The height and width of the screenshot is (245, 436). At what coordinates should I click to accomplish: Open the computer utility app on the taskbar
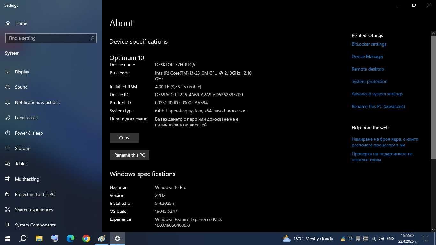coord(55,239)
